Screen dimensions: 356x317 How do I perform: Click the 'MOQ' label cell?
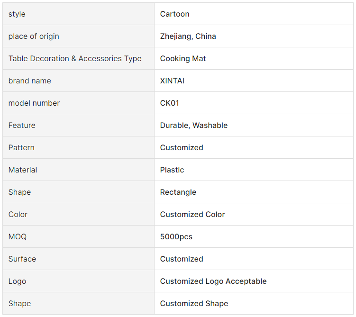coord(18,237)
